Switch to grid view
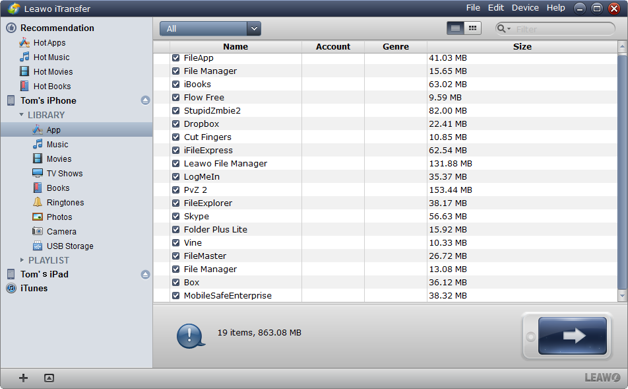628x389 pixels. coord(472,28)
